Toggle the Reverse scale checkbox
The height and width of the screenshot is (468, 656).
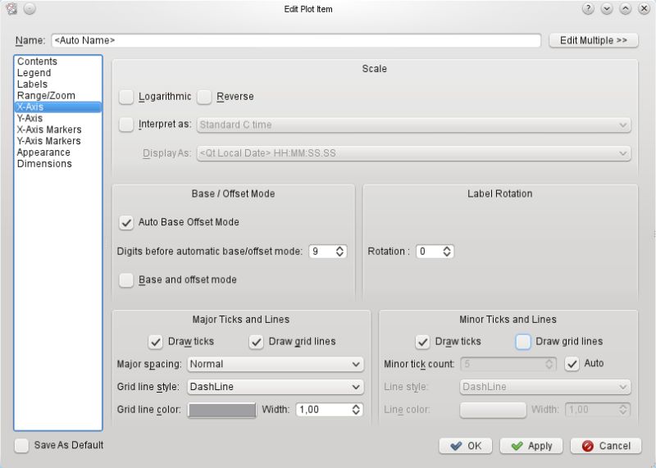coord(204,97)
